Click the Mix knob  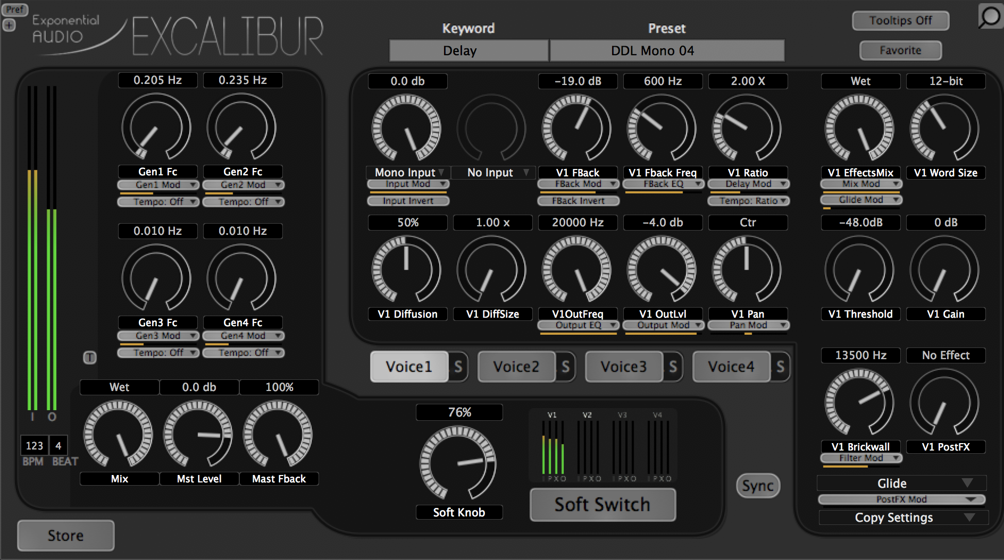[x=118, y=434]
